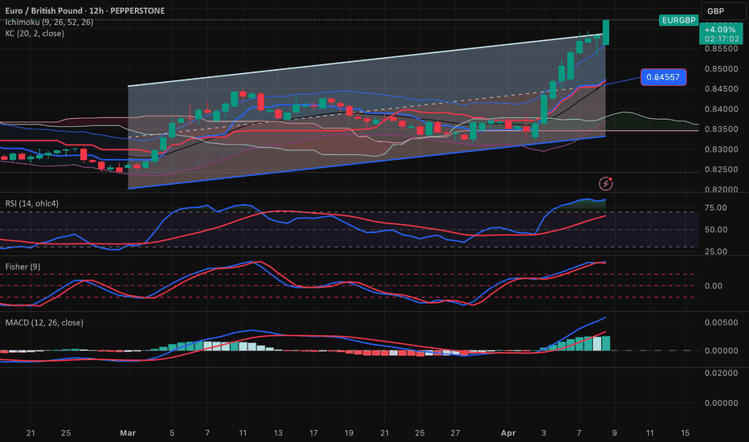
Task: Click the lightning bolt event icon
Action: [606, 183]
